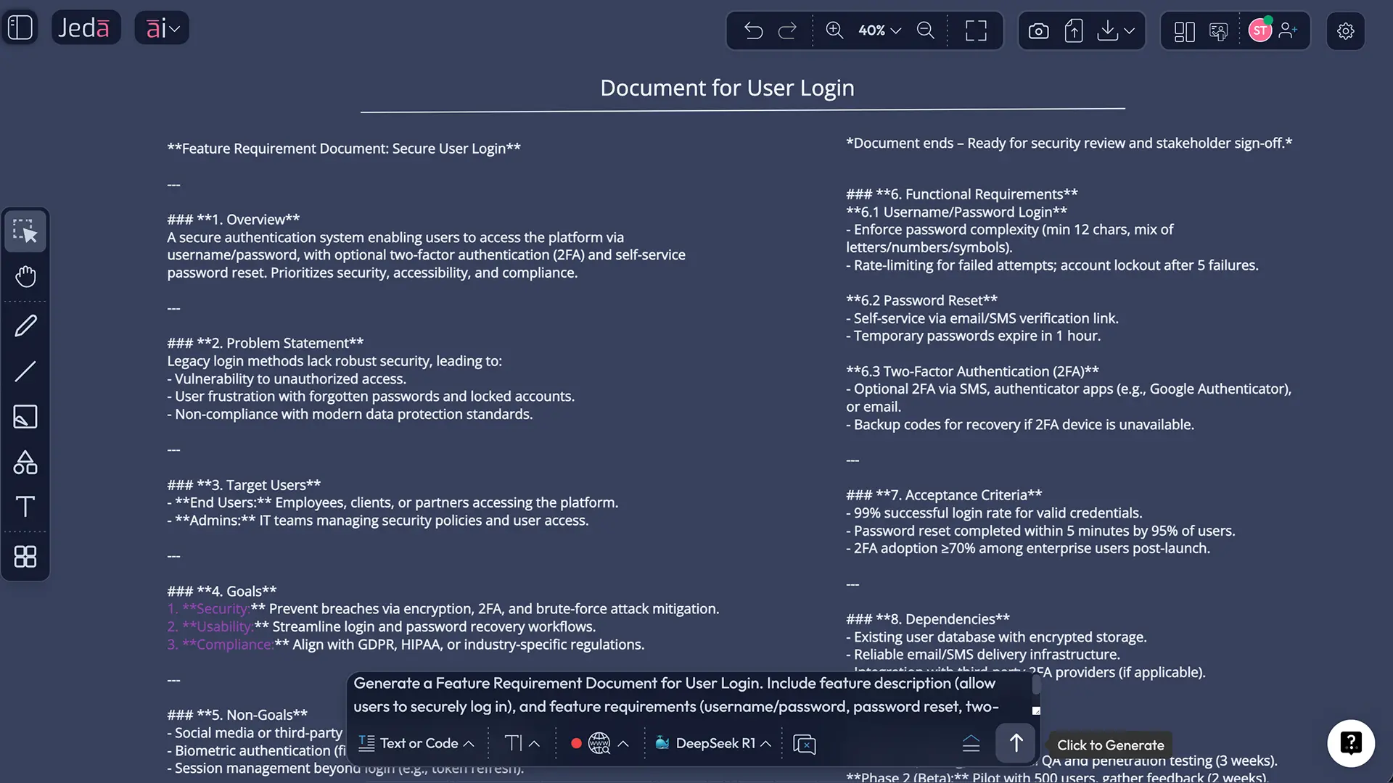Open the shapes tool
The height and width of the screenshot is (783, 1393).
[25, 462]
